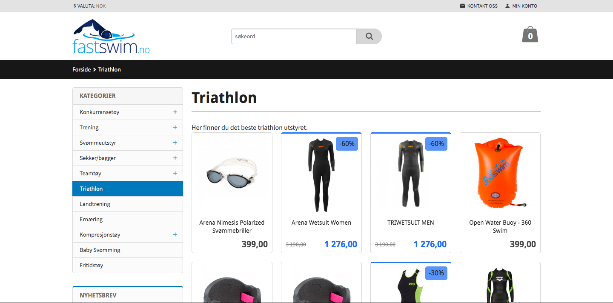The image size is (613, 303).
Task: Click the magnifying glass search button
Action: pos(369,36)
